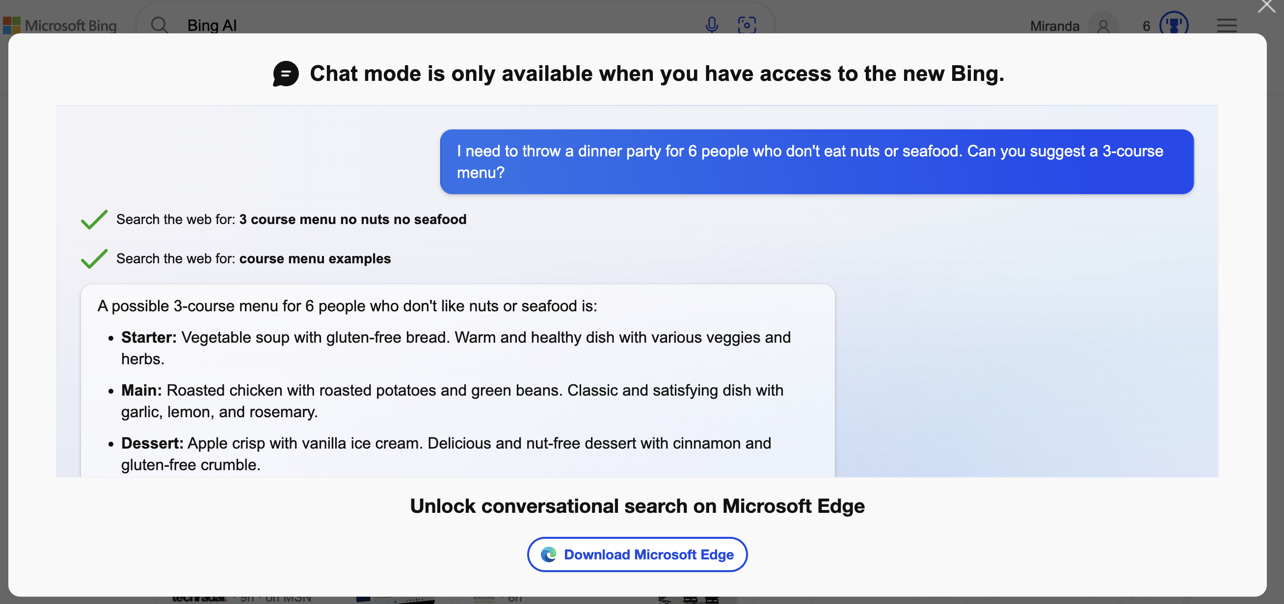Click the Starter menu suggestion line
1284x604 pixels.
coord(455,348)
